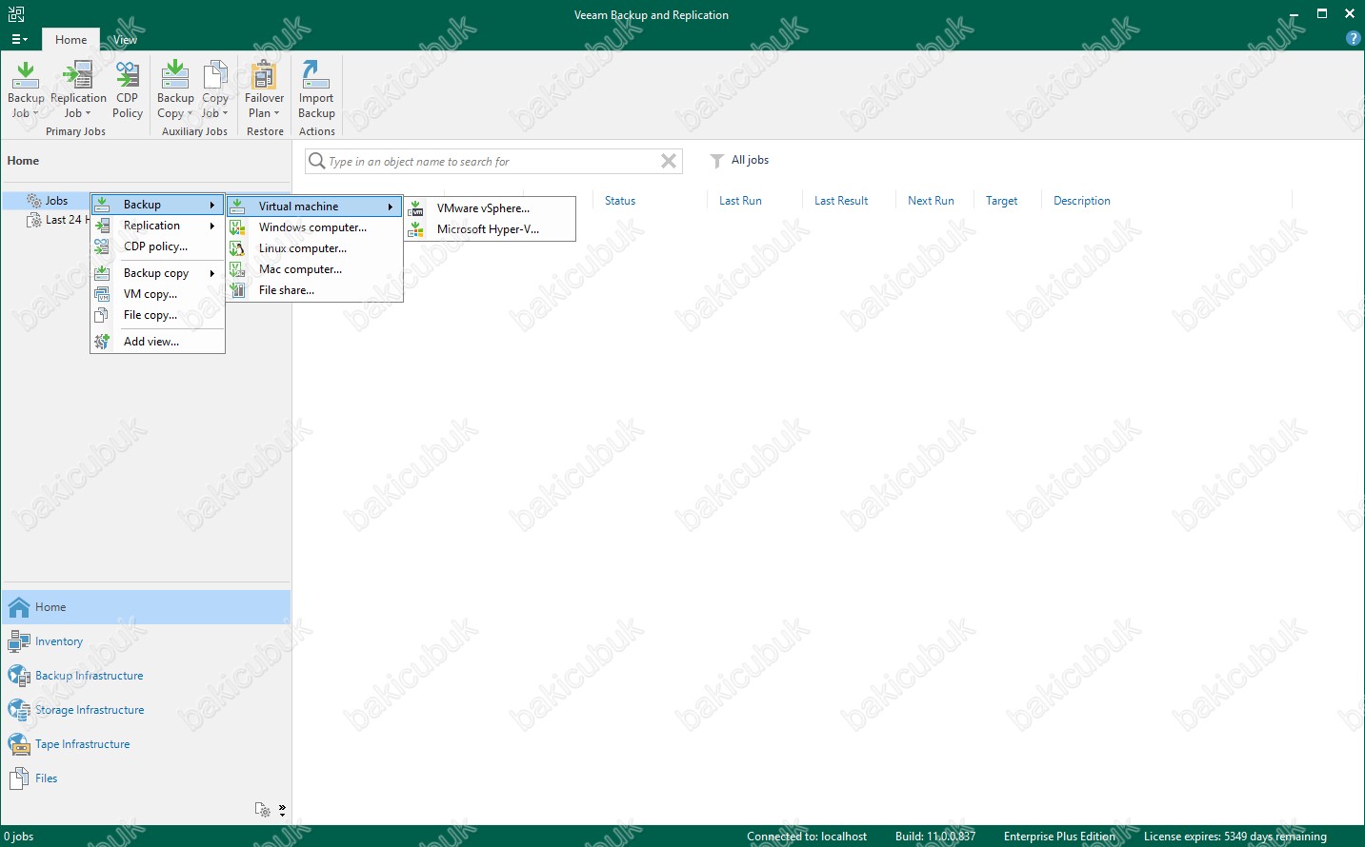Image resolution: width=1365 pixels, height=847 pixels.
Task: Expand the Backup copy submenu arrow
Action: [212, 273]
